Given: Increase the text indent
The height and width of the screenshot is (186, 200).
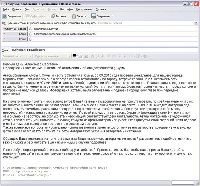Looking at the screenshot, I should pos(124,56).
